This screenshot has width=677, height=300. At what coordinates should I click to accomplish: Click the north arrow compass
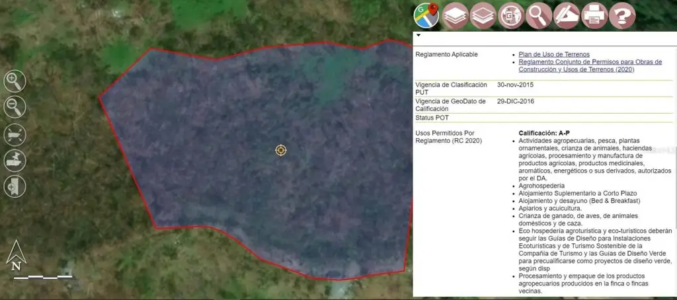pyautogui.click(x=15, y=256)
